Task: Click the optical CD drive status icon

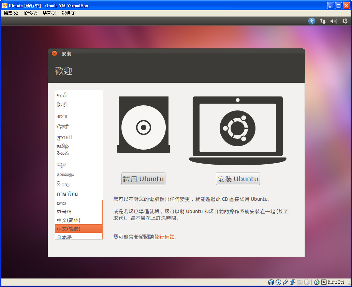Action: click(x=278, y=282)
